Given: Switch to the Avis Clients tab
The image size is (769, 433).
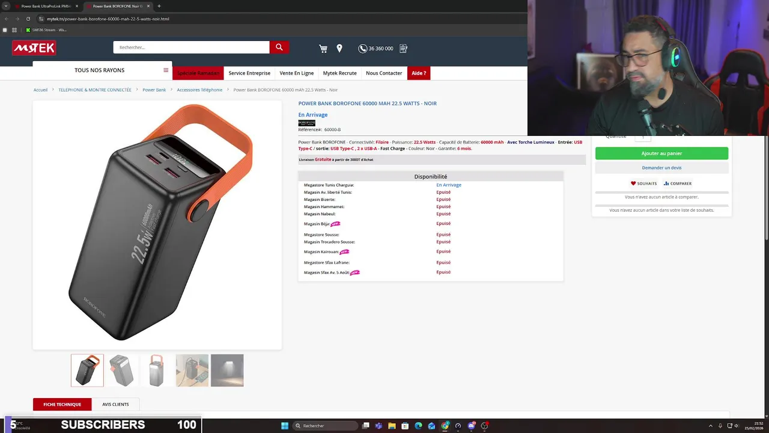Looking at the screenshot, I should [x=115, y=405].
